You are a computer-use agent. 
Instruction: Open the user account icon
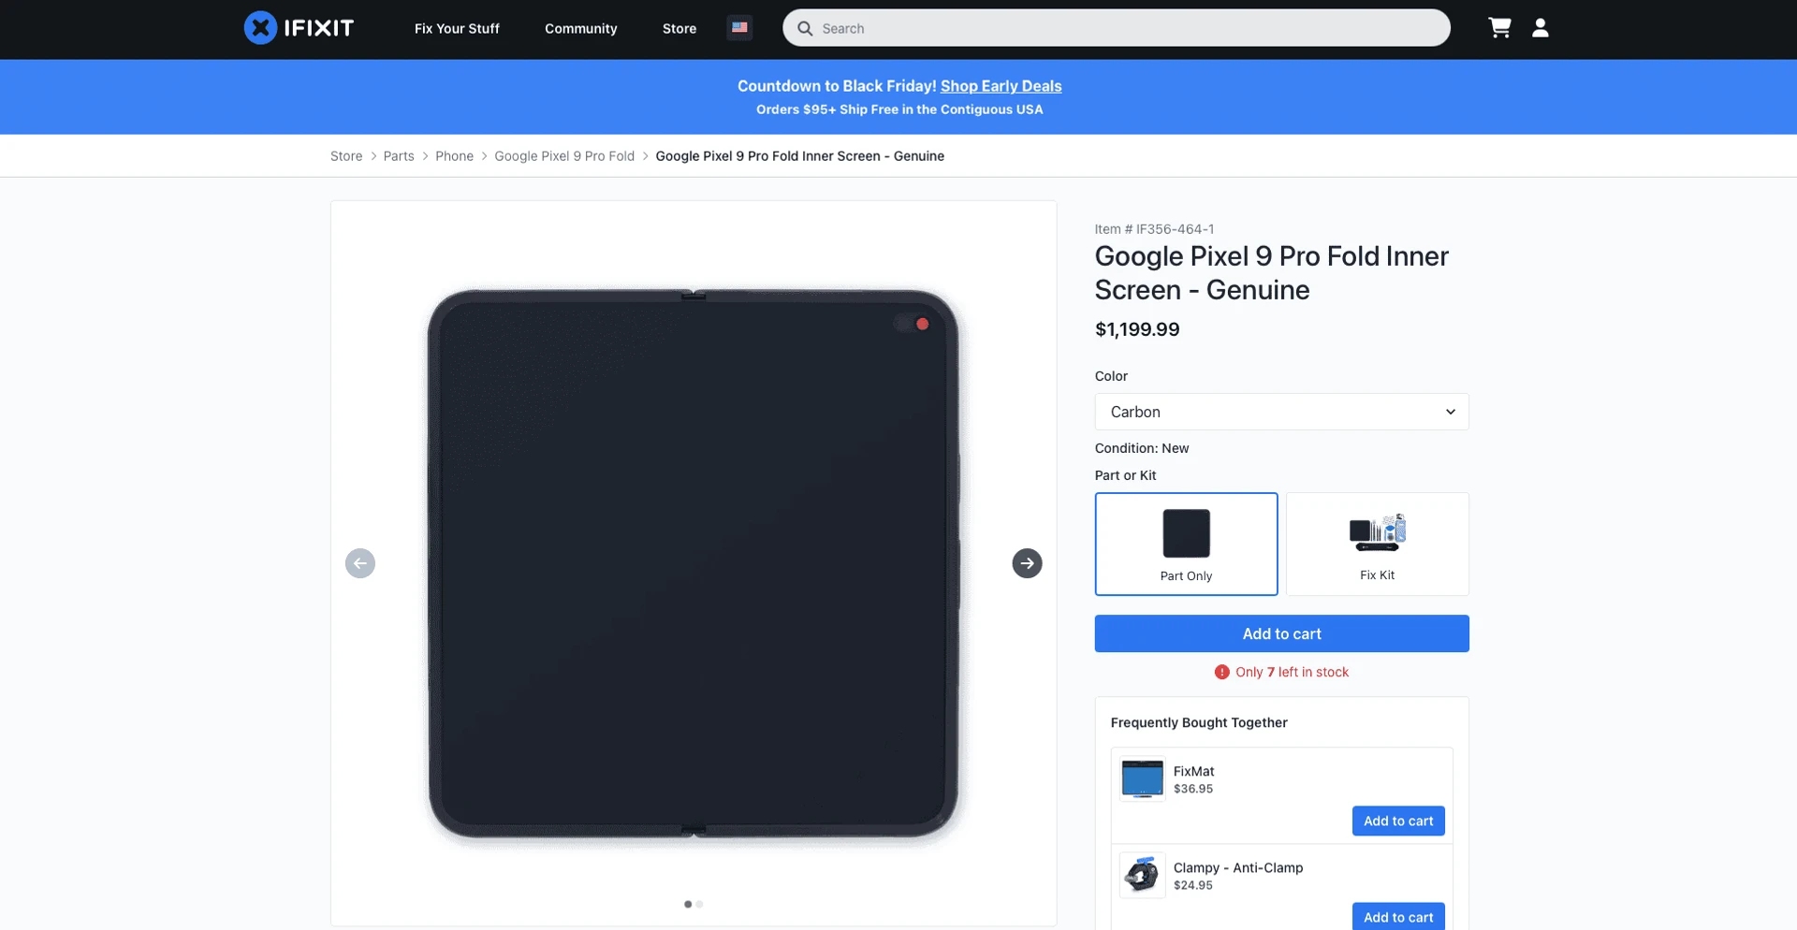tap(1541, 28)
